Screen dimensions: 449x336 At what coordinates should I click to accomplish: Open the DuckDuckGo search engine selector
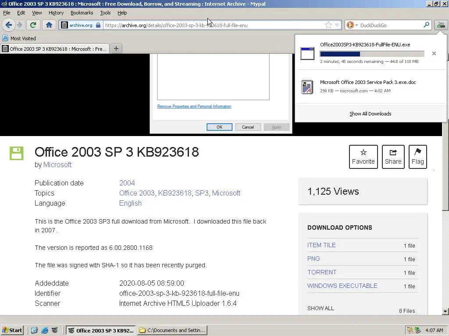tap(352, 25)
